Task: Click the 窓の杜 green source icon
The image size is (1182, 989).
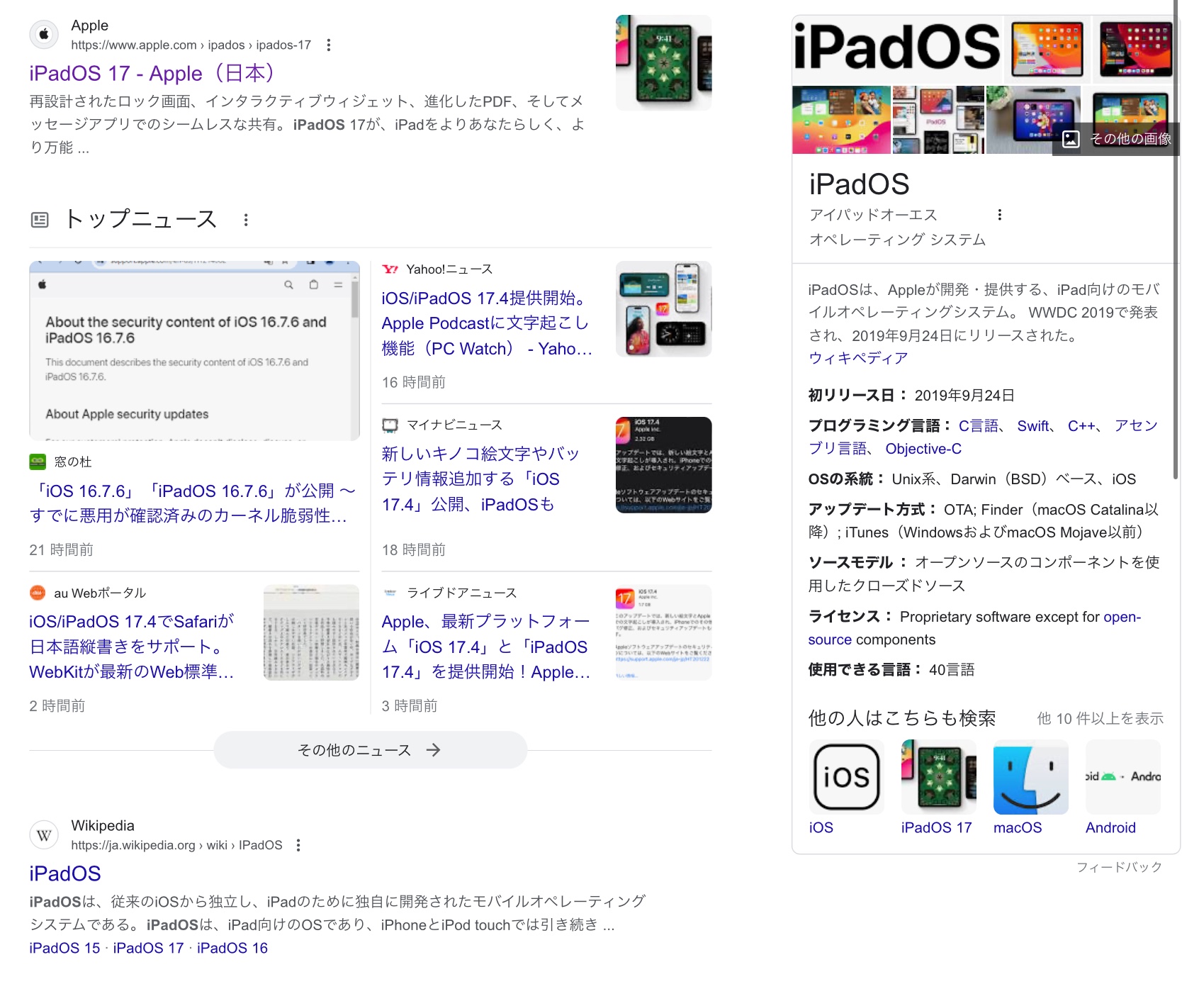Action: [x=38, y=462]
